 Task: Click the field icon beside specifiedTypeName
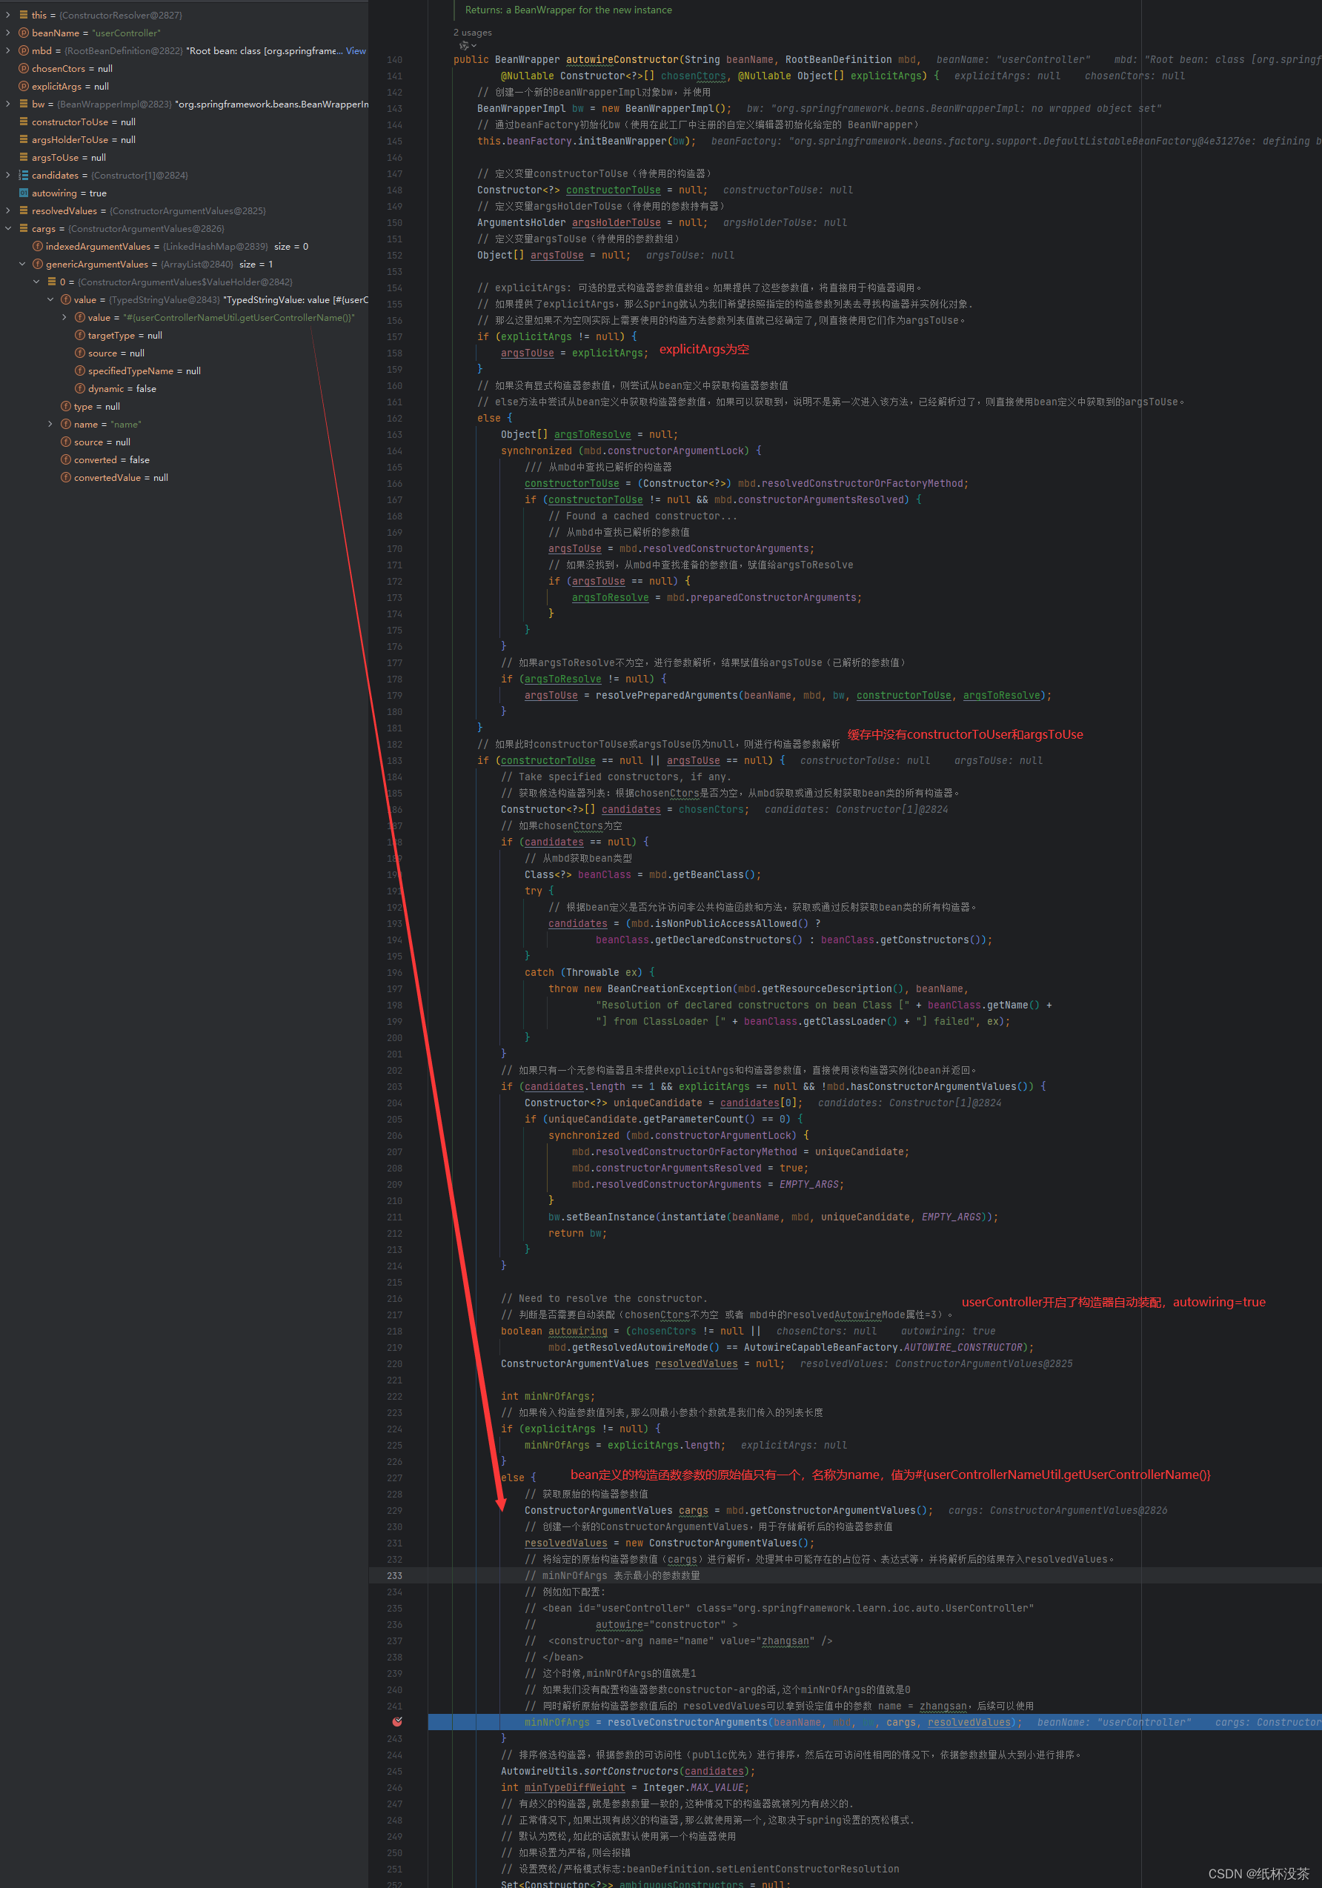(80, 370)
